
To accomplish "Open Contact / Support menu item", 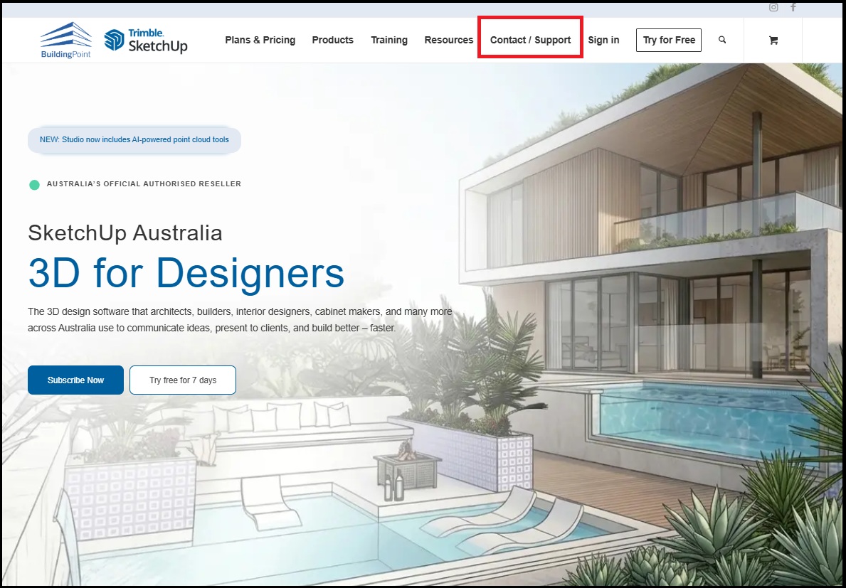I will coord(530,40).
